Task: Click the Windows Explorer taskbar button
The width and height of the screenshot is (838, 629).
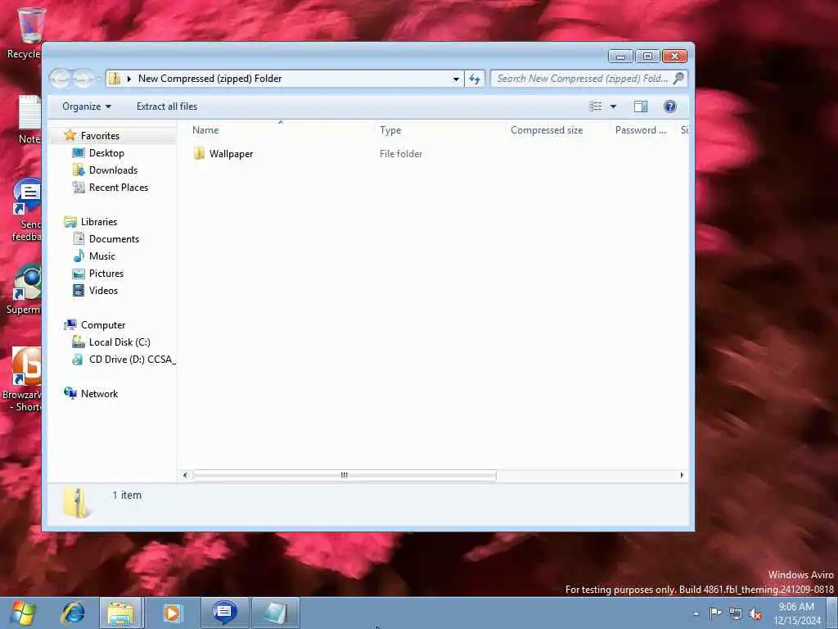Action: [x=121, y=613]
